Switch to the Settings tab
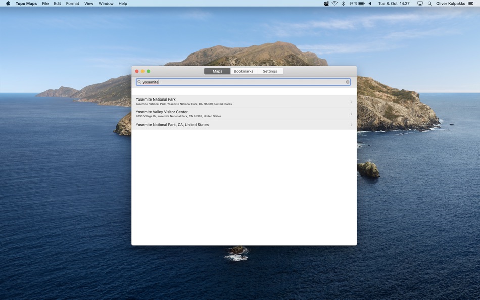 point(270,71)
